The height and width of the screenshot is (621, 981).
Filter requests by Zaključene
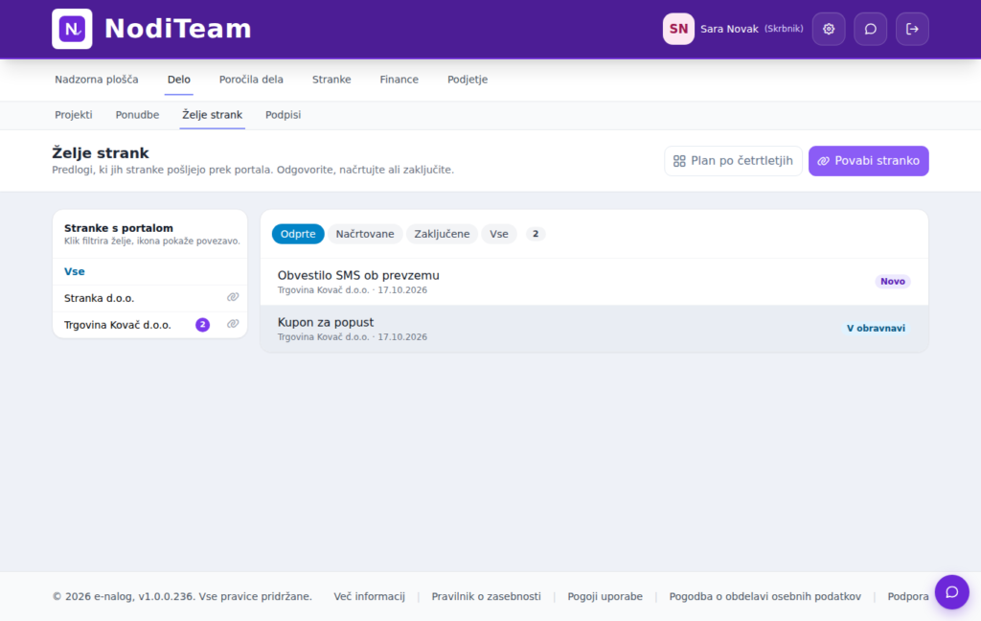[442, 234]
